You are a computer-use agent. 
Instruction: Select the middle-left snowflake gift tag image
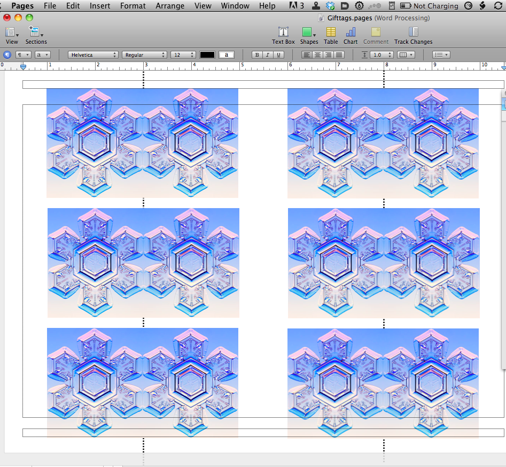click(x=143, y=263)
